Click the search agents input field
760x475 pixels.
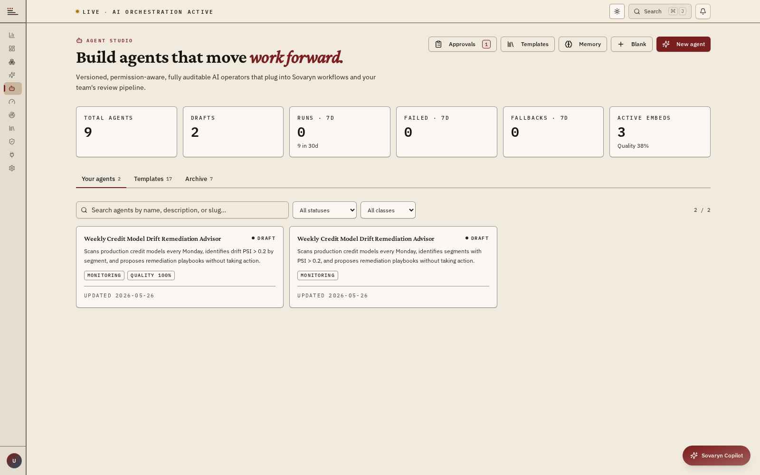182,210
